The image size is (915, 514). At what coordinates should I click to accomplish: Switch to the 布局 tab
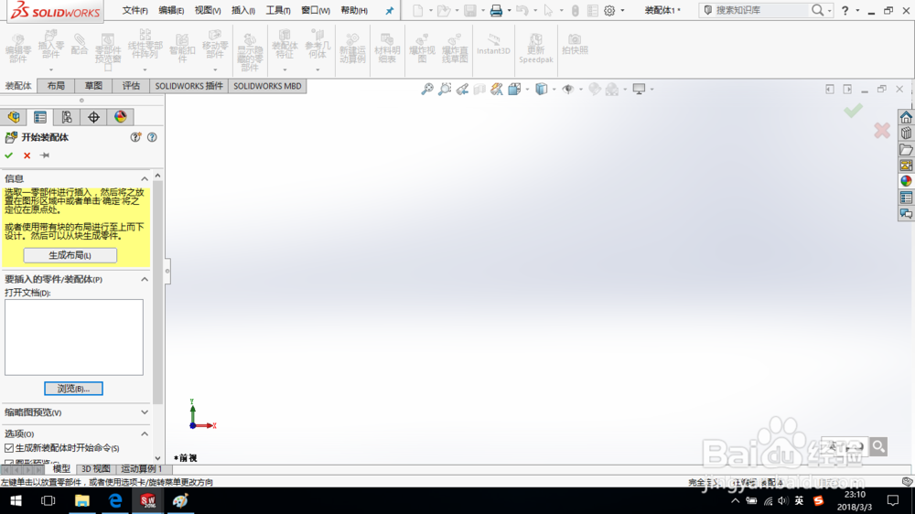[x=56, y=86]
